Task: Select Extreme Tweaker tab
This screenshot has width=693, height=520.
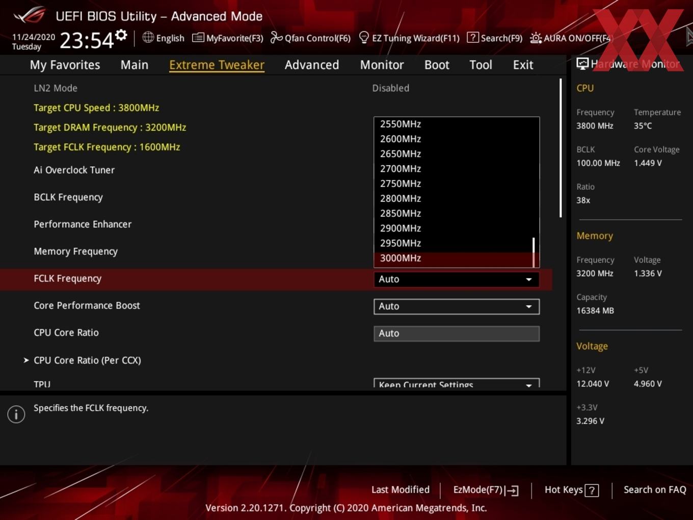Action: (217, 65)
